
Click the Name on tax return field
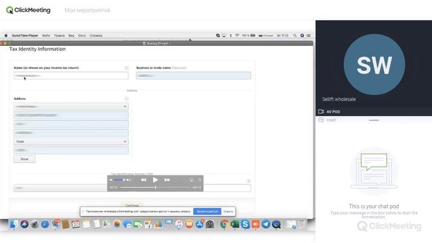[x=71, y=76]
